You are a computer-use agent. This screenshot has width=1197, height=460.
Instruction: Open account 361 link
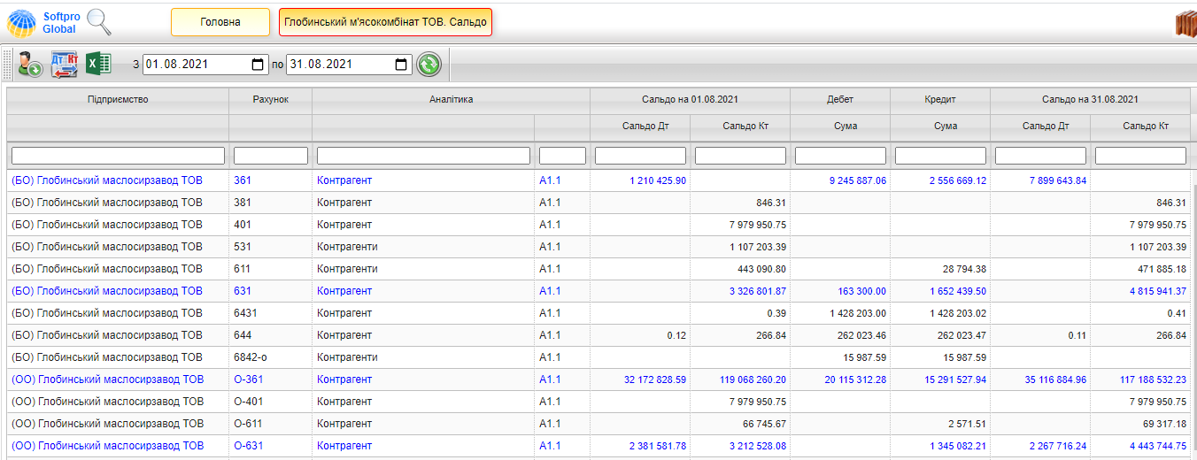pos(243,180)
